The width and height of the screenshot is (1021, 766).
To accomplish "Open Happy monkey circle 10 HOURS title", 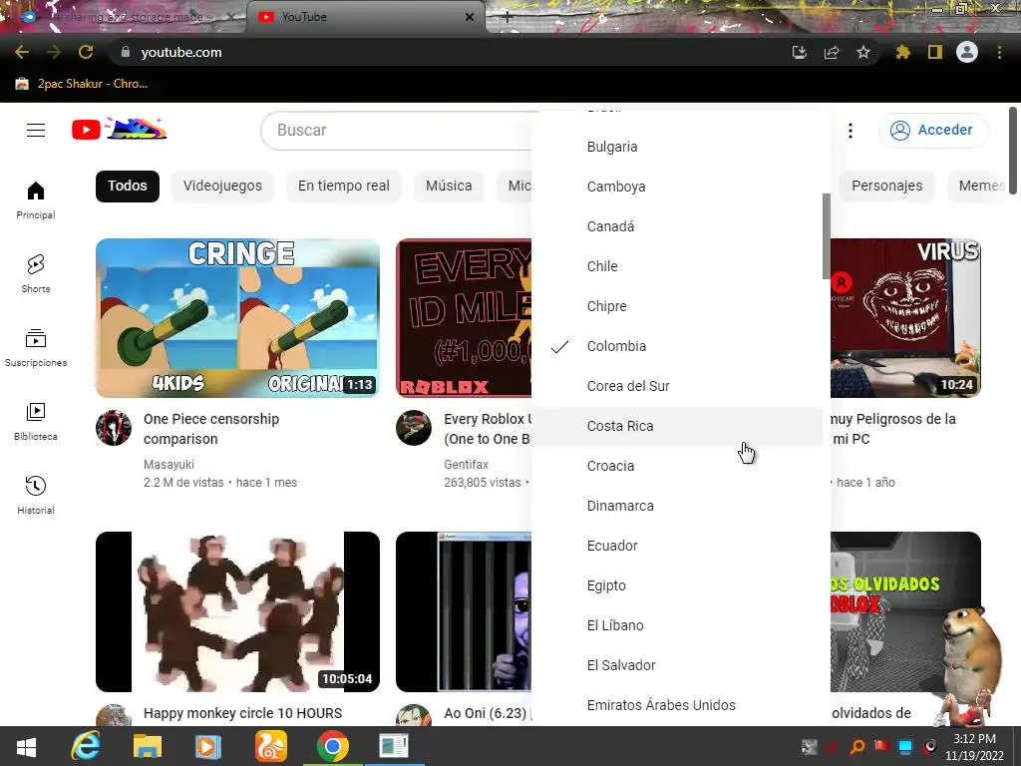I will pyautogui.click(x=243, y=713).
